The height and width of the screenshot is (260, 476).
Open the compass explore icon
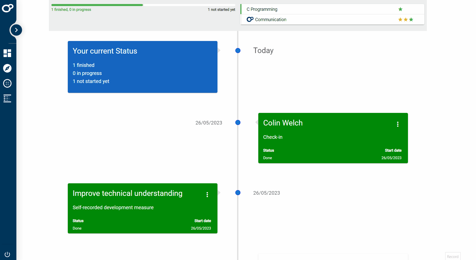point(7,68)
